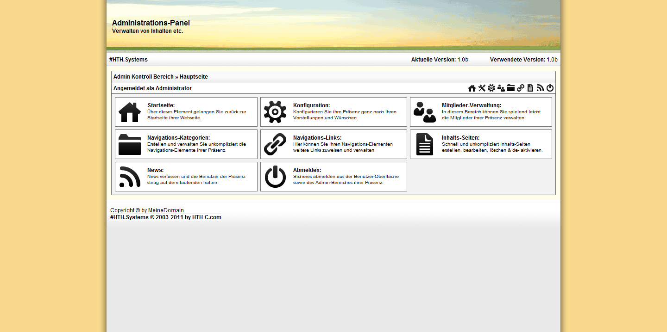
Task: Click the #HTH.Systems label in the header bar
Action: point(128,60)
